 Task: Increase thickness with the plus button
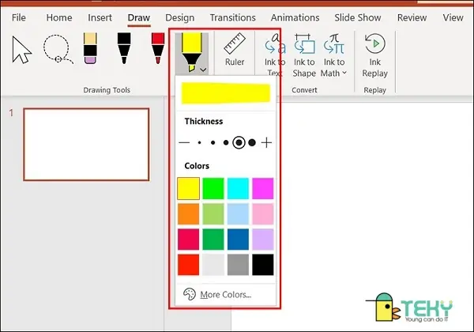pos(266,142)
